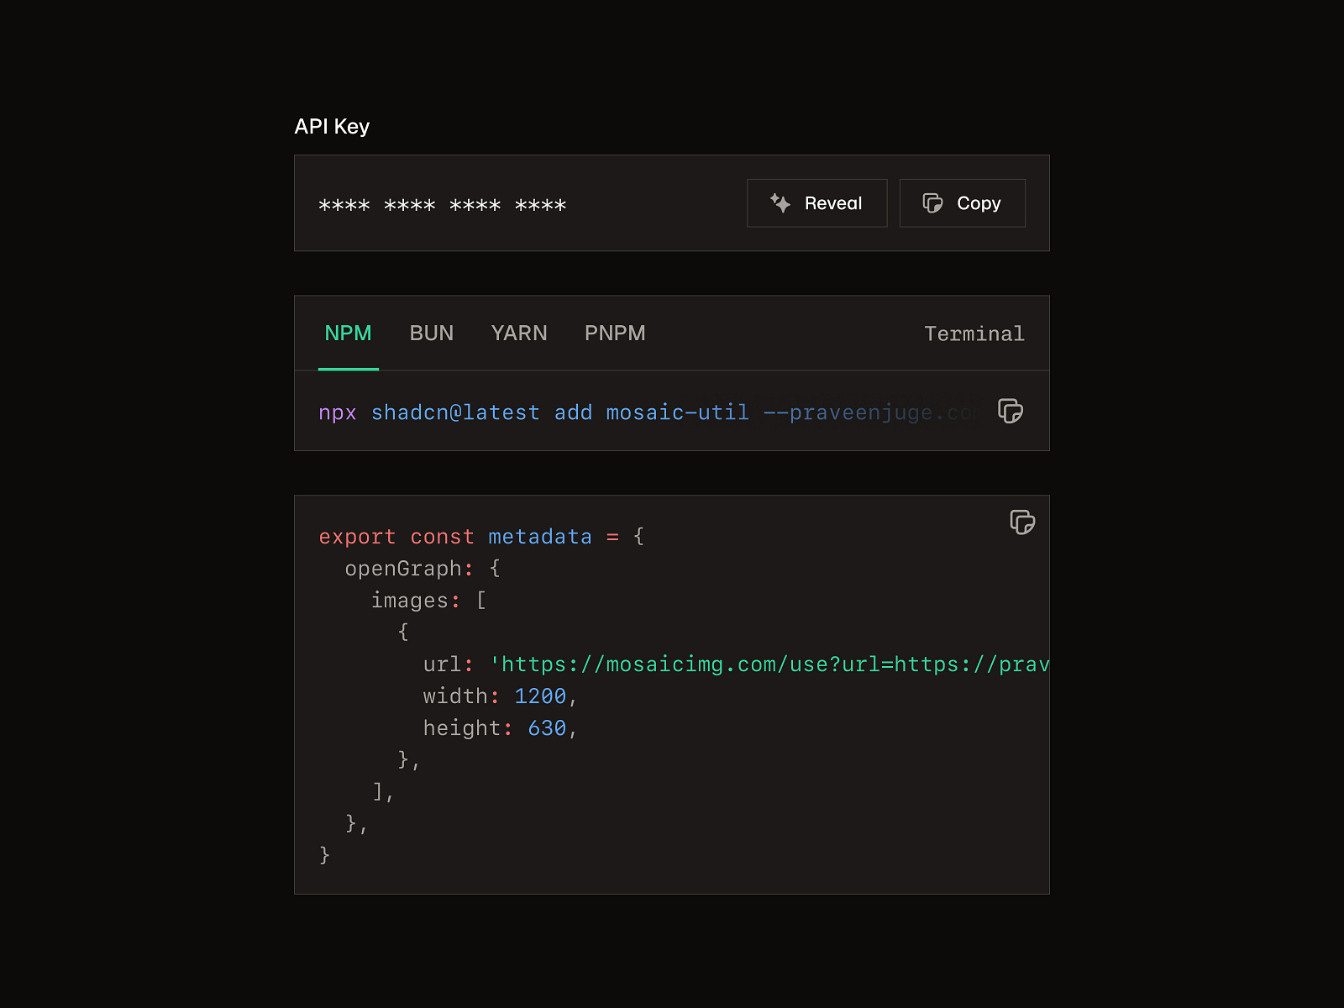Viewport: 1344px width, 1008px height.
Task: Click the sparkle icon in Reveal button
Action: click(x=780, y=203)
